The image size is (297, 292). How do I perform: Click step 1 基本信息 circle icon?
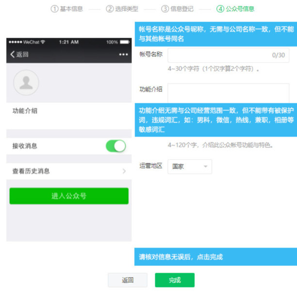(55, 9)
